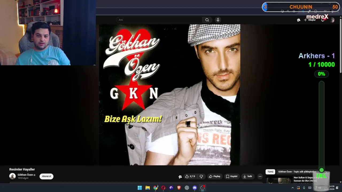Open the recommended video thumbnail in sidebar

point(279,180)
